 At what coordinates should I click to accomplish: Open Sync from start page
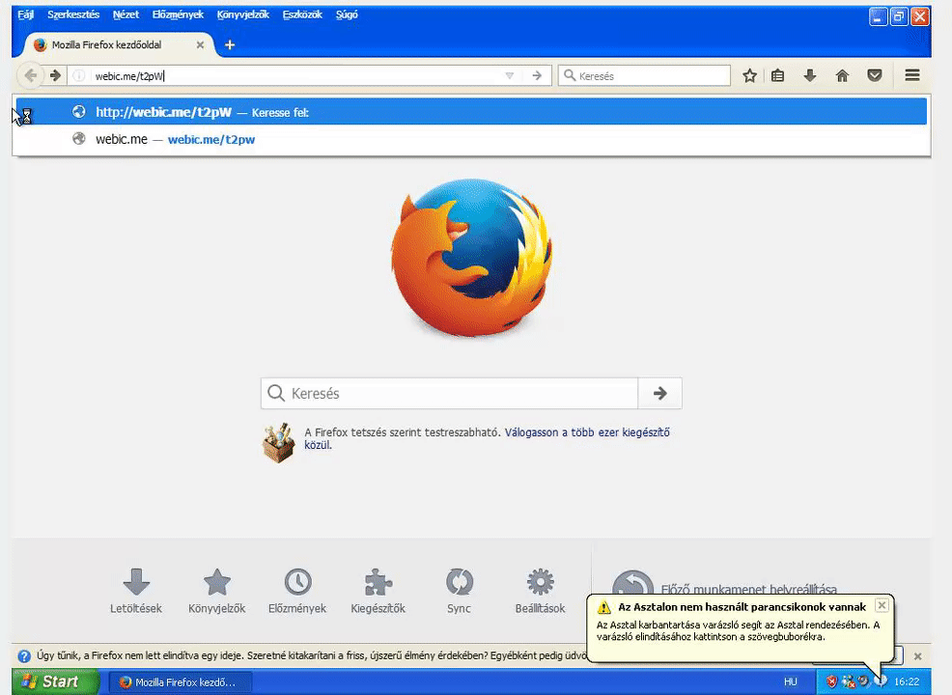pyautogui.click(x=459, y=591)
